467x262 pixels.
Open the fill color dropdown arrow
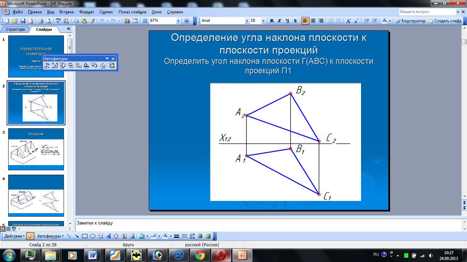point(147,236)
